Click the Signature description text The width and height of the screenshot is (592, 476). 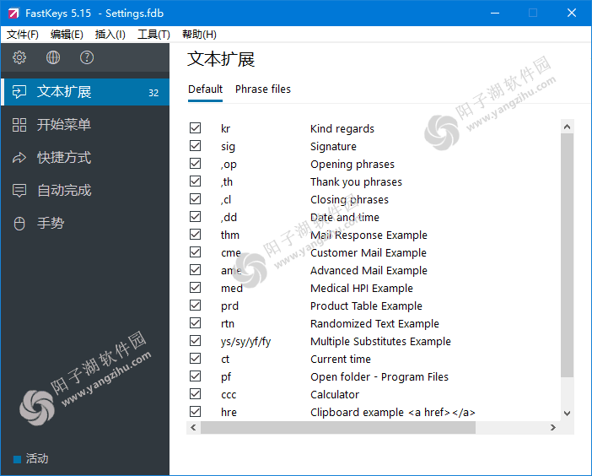coord(333,147)
